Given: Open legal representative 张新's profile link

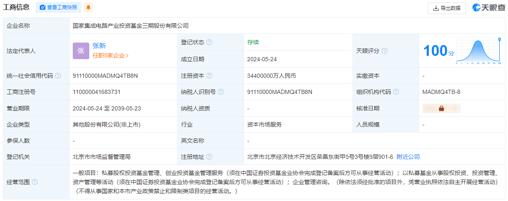Looking at the screenshot, I should pyautogui.click(x=99, y=46).
